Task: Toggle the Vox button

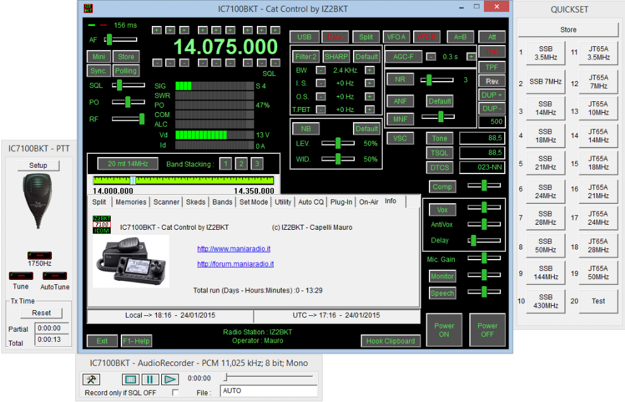Action: pos(442,210)
